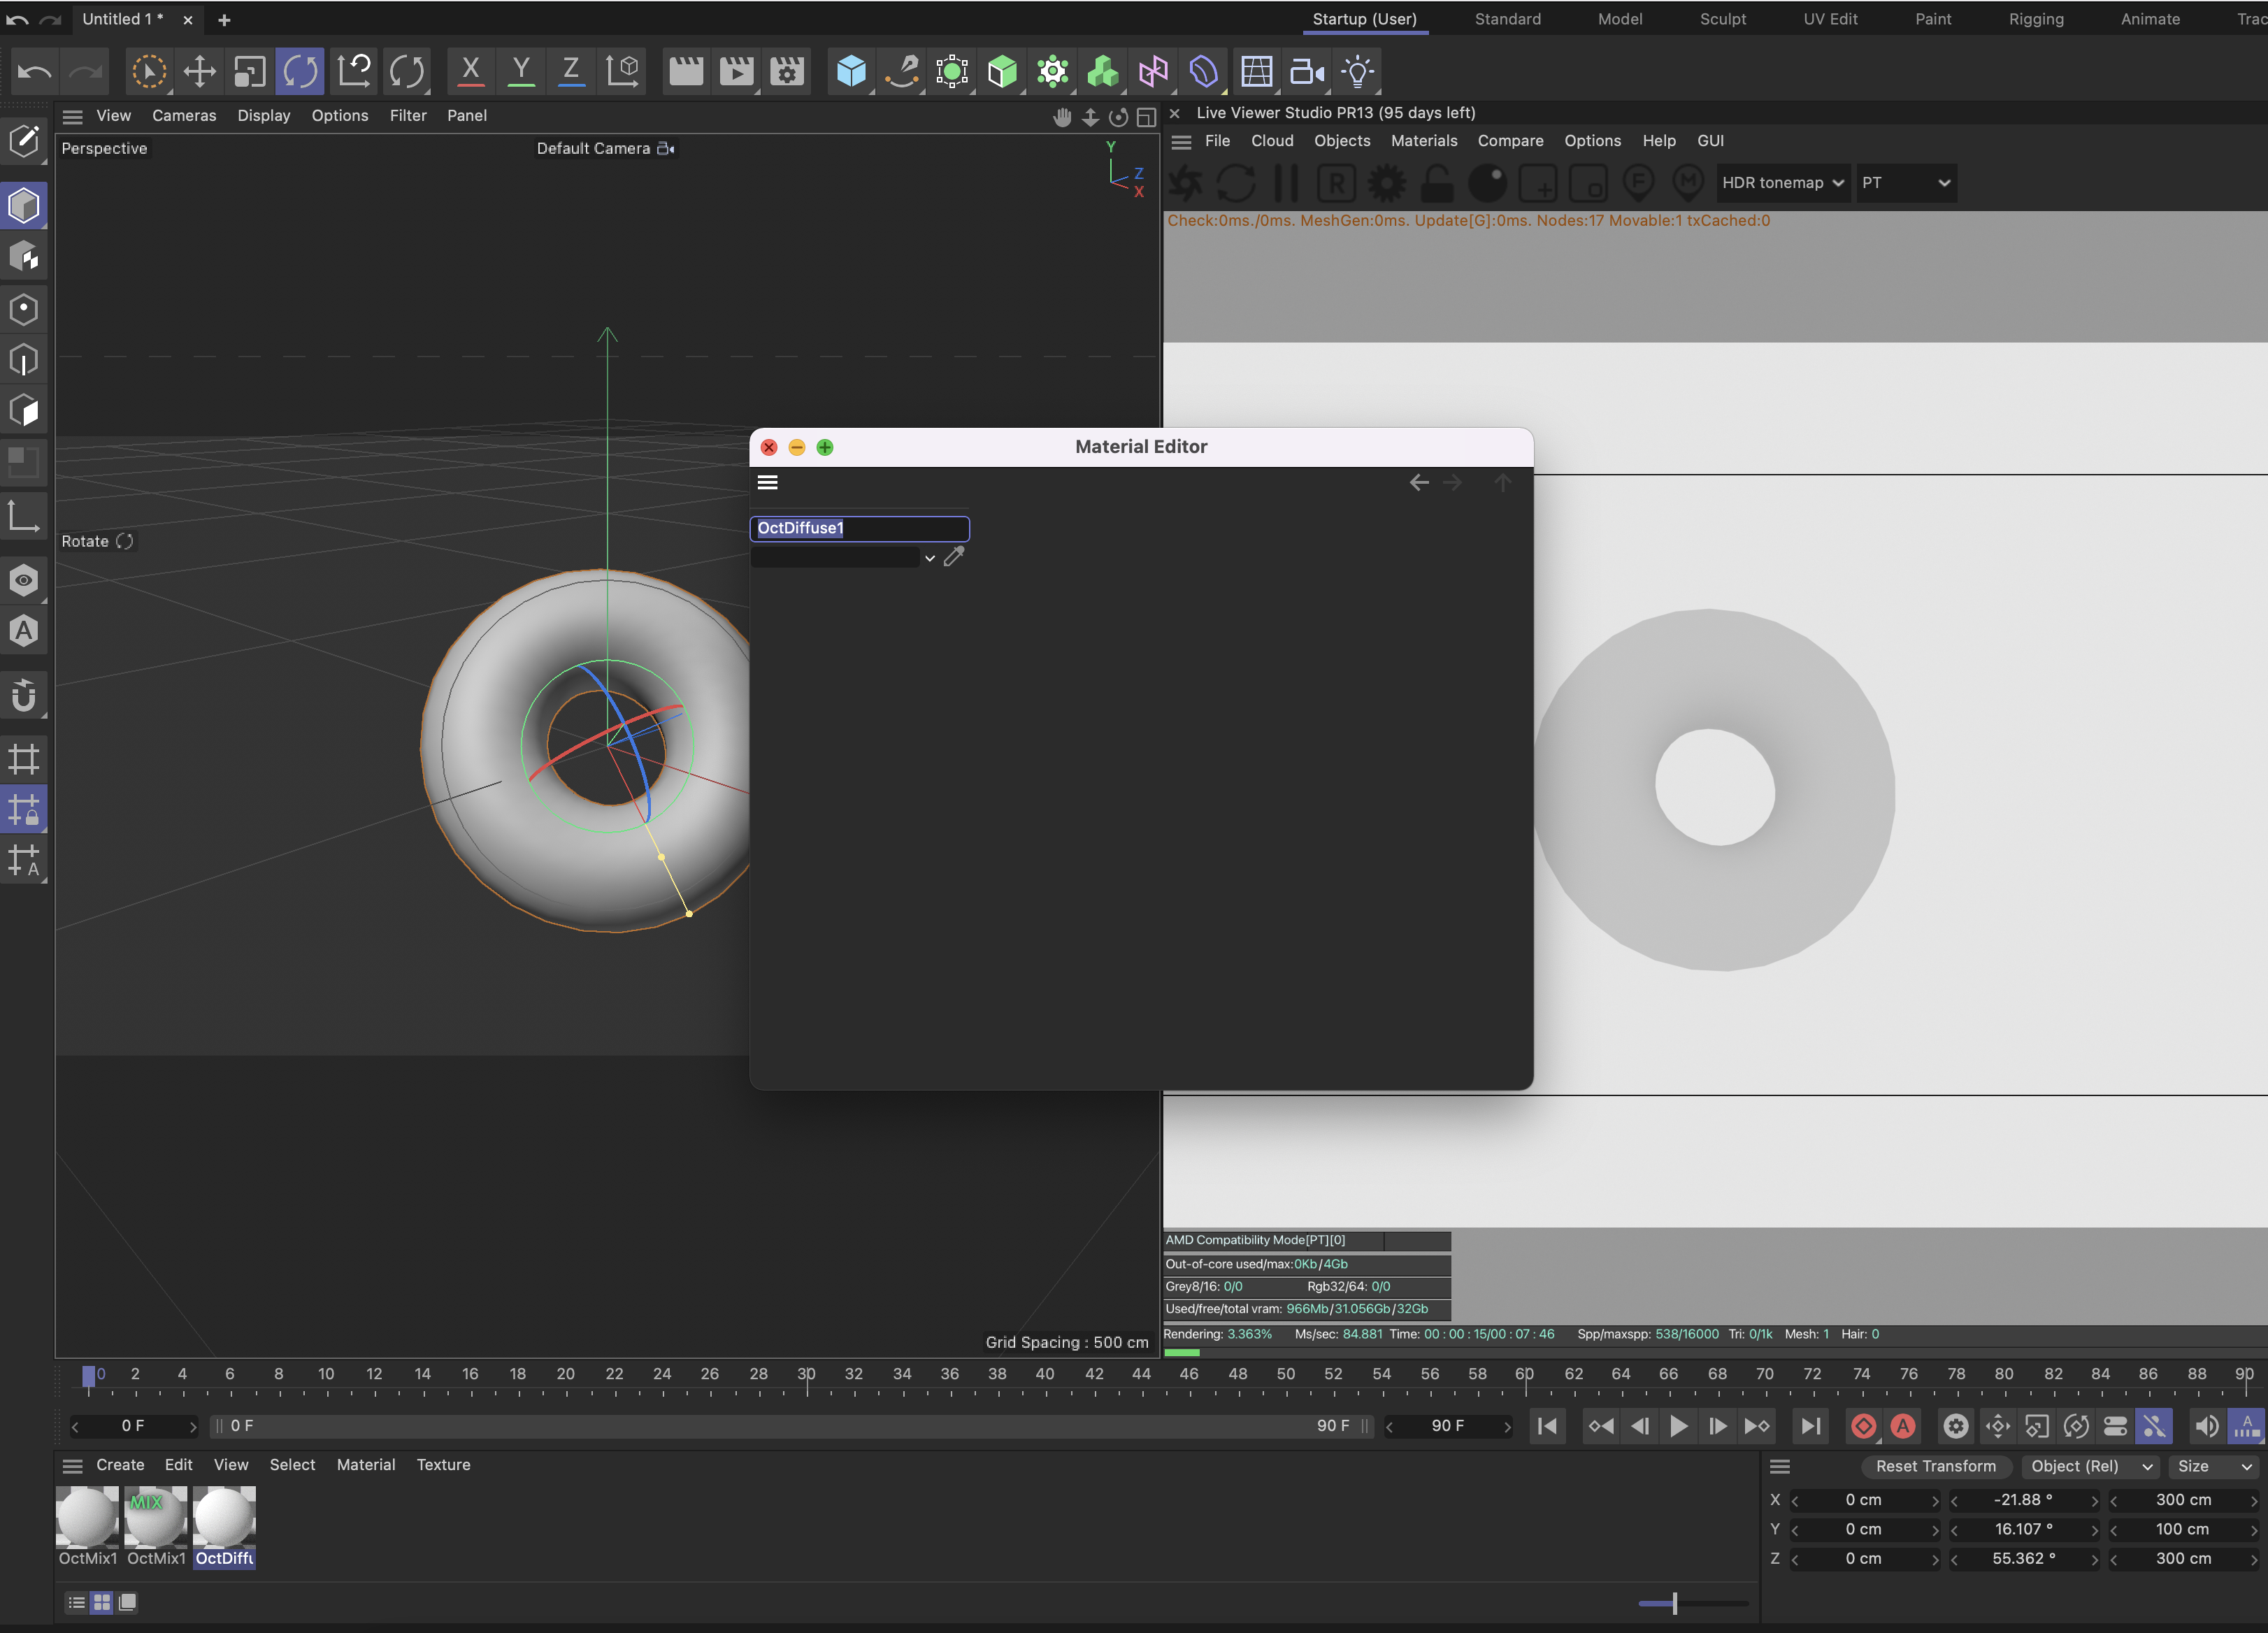Toggle the Y axis lock
Screen dimensions: 2268x1633
(521, 71)
